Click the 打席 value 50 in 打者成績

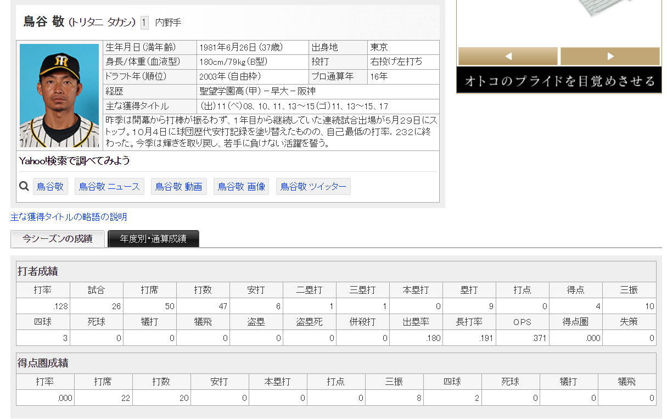point(149,306)
